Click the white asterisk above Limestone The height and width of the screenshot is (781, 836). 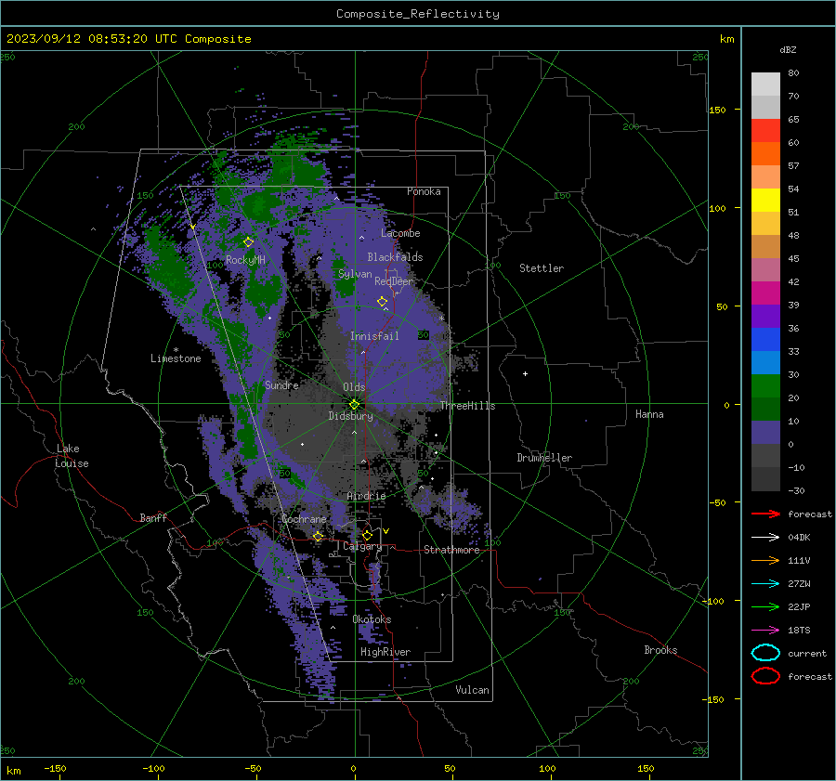tap(176, 350)
